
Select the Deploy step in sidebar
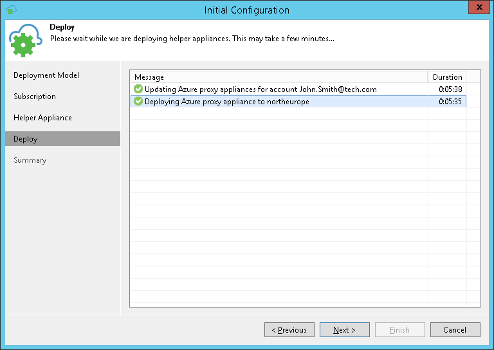pos(26,139)
